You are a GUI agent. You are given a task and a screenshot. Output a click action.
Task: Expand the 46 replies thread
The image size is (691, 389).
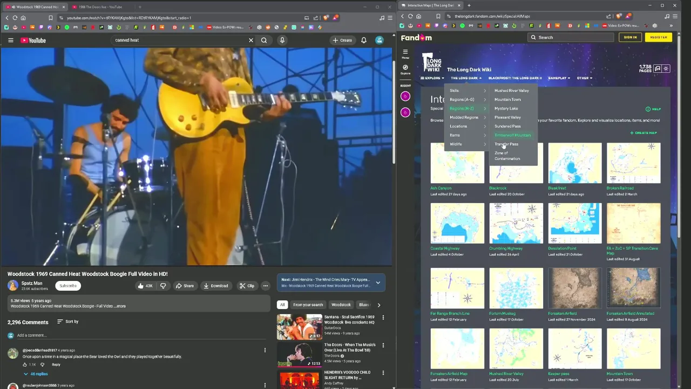(35, 374)
